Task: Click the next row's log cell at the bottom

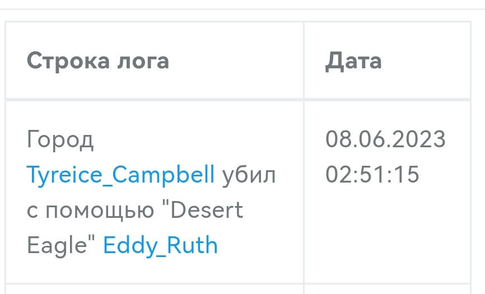Action: click(x=154, y=289)
